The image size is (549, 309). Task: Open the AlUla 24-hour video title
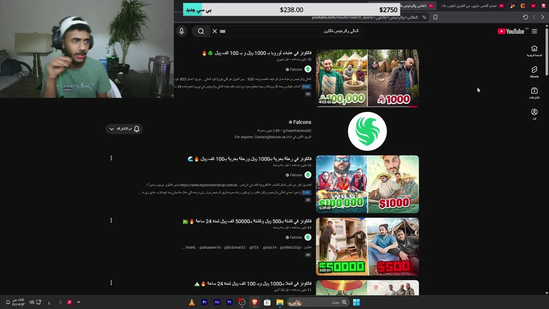click(253, 284)
